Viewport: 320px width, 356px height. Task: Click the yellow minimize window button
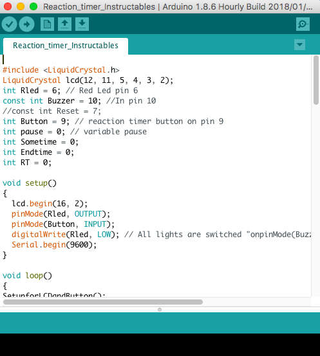[21, 6]
